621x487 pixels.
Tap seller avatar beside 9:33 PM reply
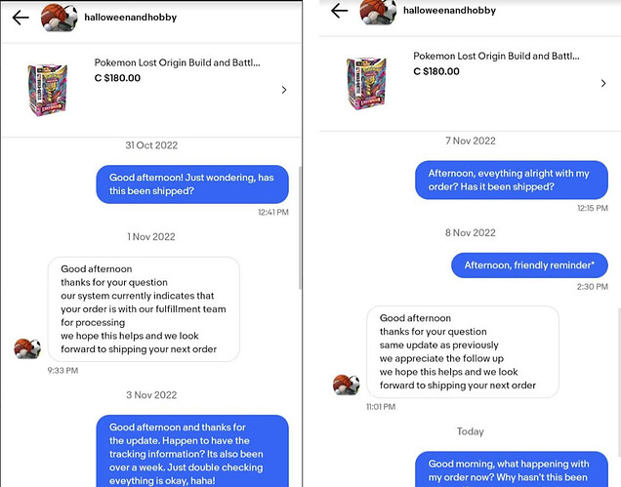click(27, 348)
